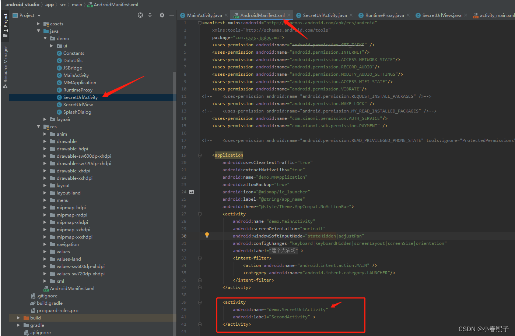515x336 pixels.
Task: Open the Project view mode dropdown
Action: pos(38,15)
